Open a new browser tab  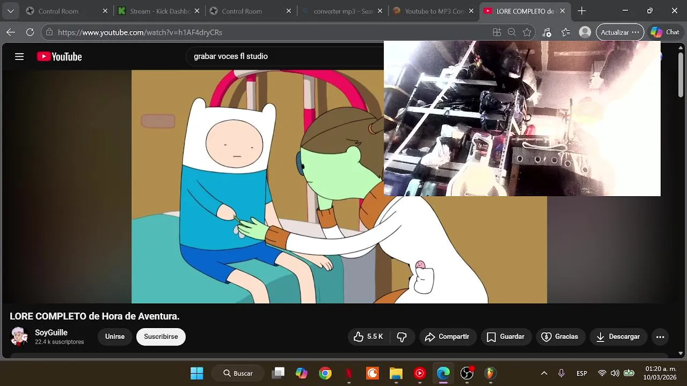click(x=582, y=11)
